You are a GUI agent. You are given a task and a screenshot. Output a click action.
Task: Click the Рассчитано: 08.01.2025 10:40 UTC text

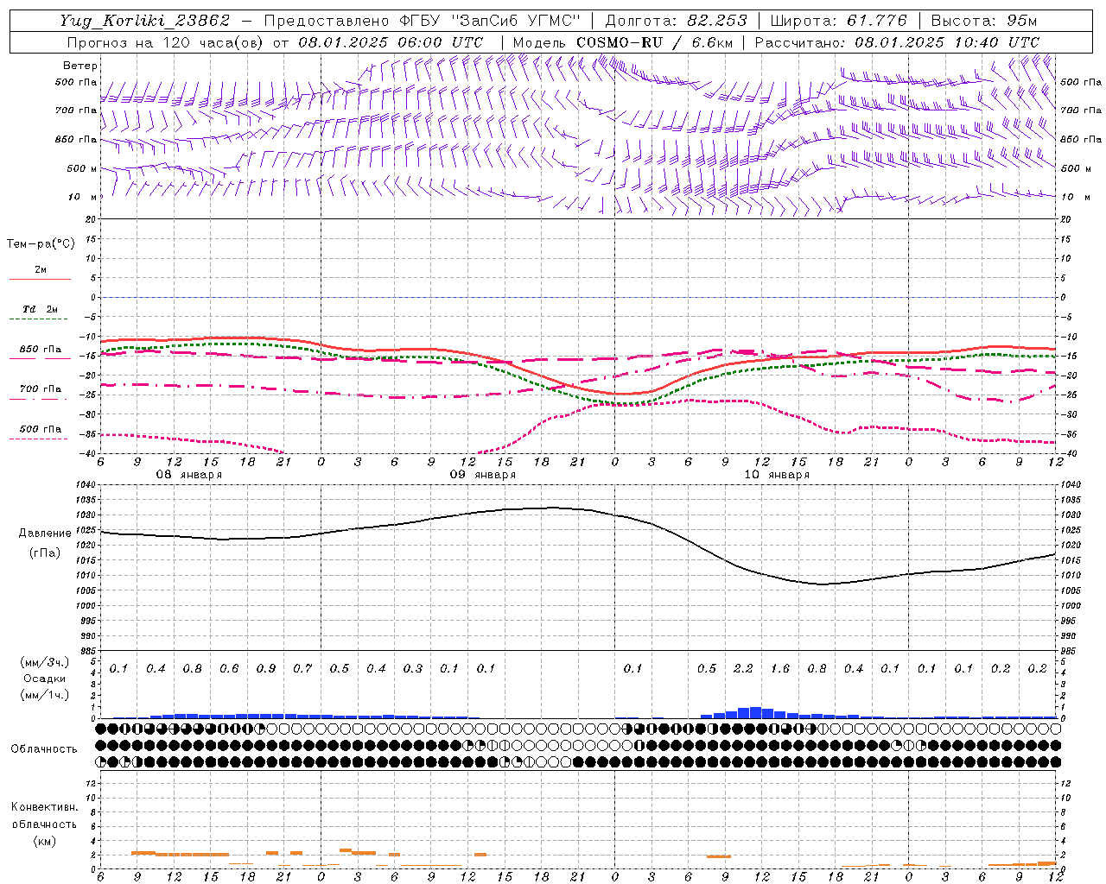(897, 42)
